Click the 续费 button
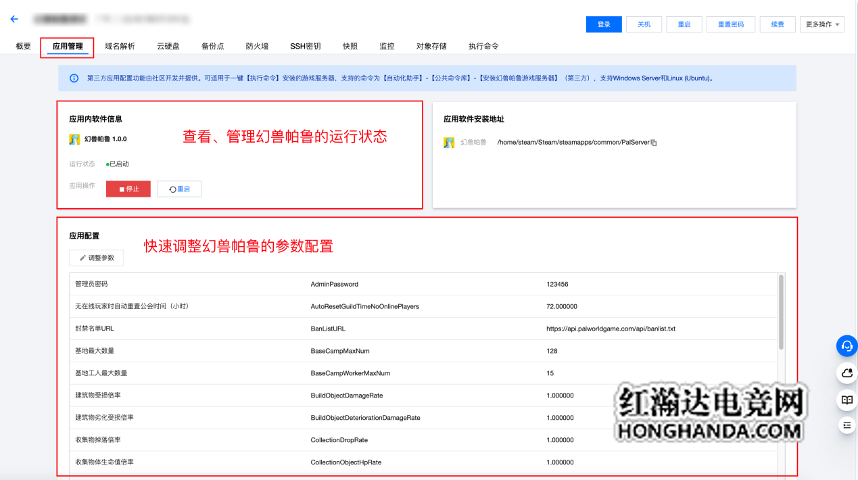Viewport: 858px width, 480px height. (778, 24)
